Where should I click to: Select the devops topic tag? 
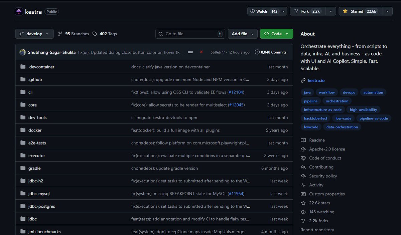click(349, 93)
